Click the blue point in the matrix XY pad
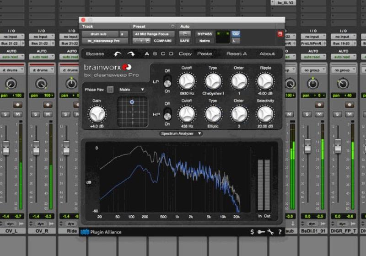 132,101
